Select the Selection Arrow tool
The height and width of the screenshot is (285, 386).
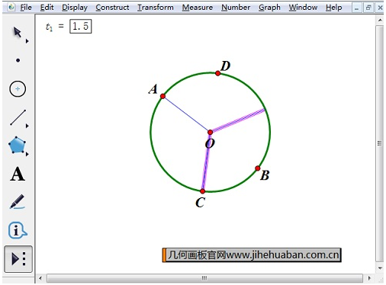(x=17, y=32)
